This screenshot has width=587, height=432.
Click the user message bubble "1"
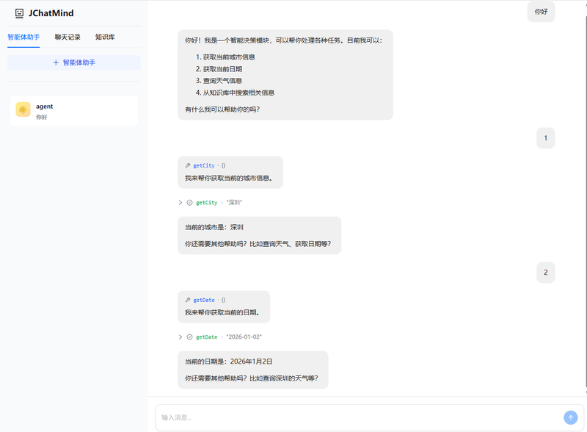coord(545,138)
